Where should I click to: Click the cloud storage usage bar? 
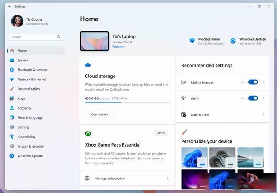pos(126,102)
